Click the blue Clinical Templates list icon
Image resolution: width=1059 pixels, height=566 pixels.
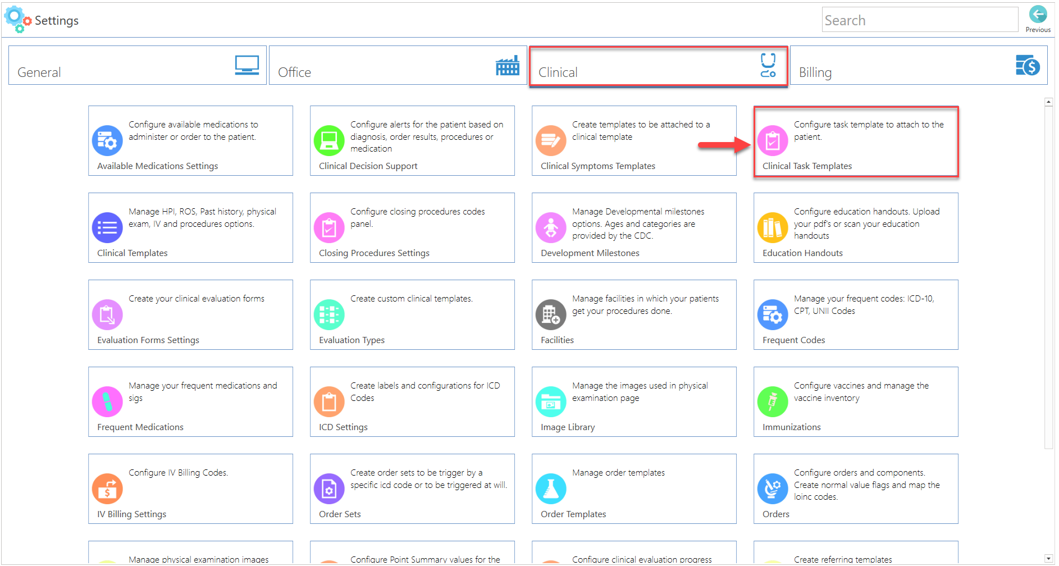107,227
